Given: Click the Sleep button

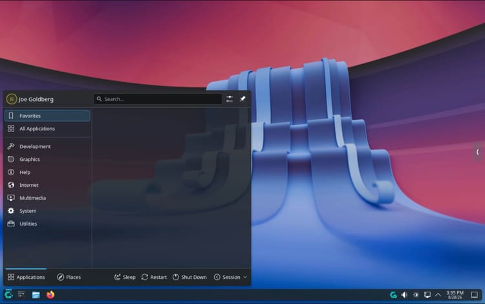Looking at the screenshot, I should tap(125, 277).
